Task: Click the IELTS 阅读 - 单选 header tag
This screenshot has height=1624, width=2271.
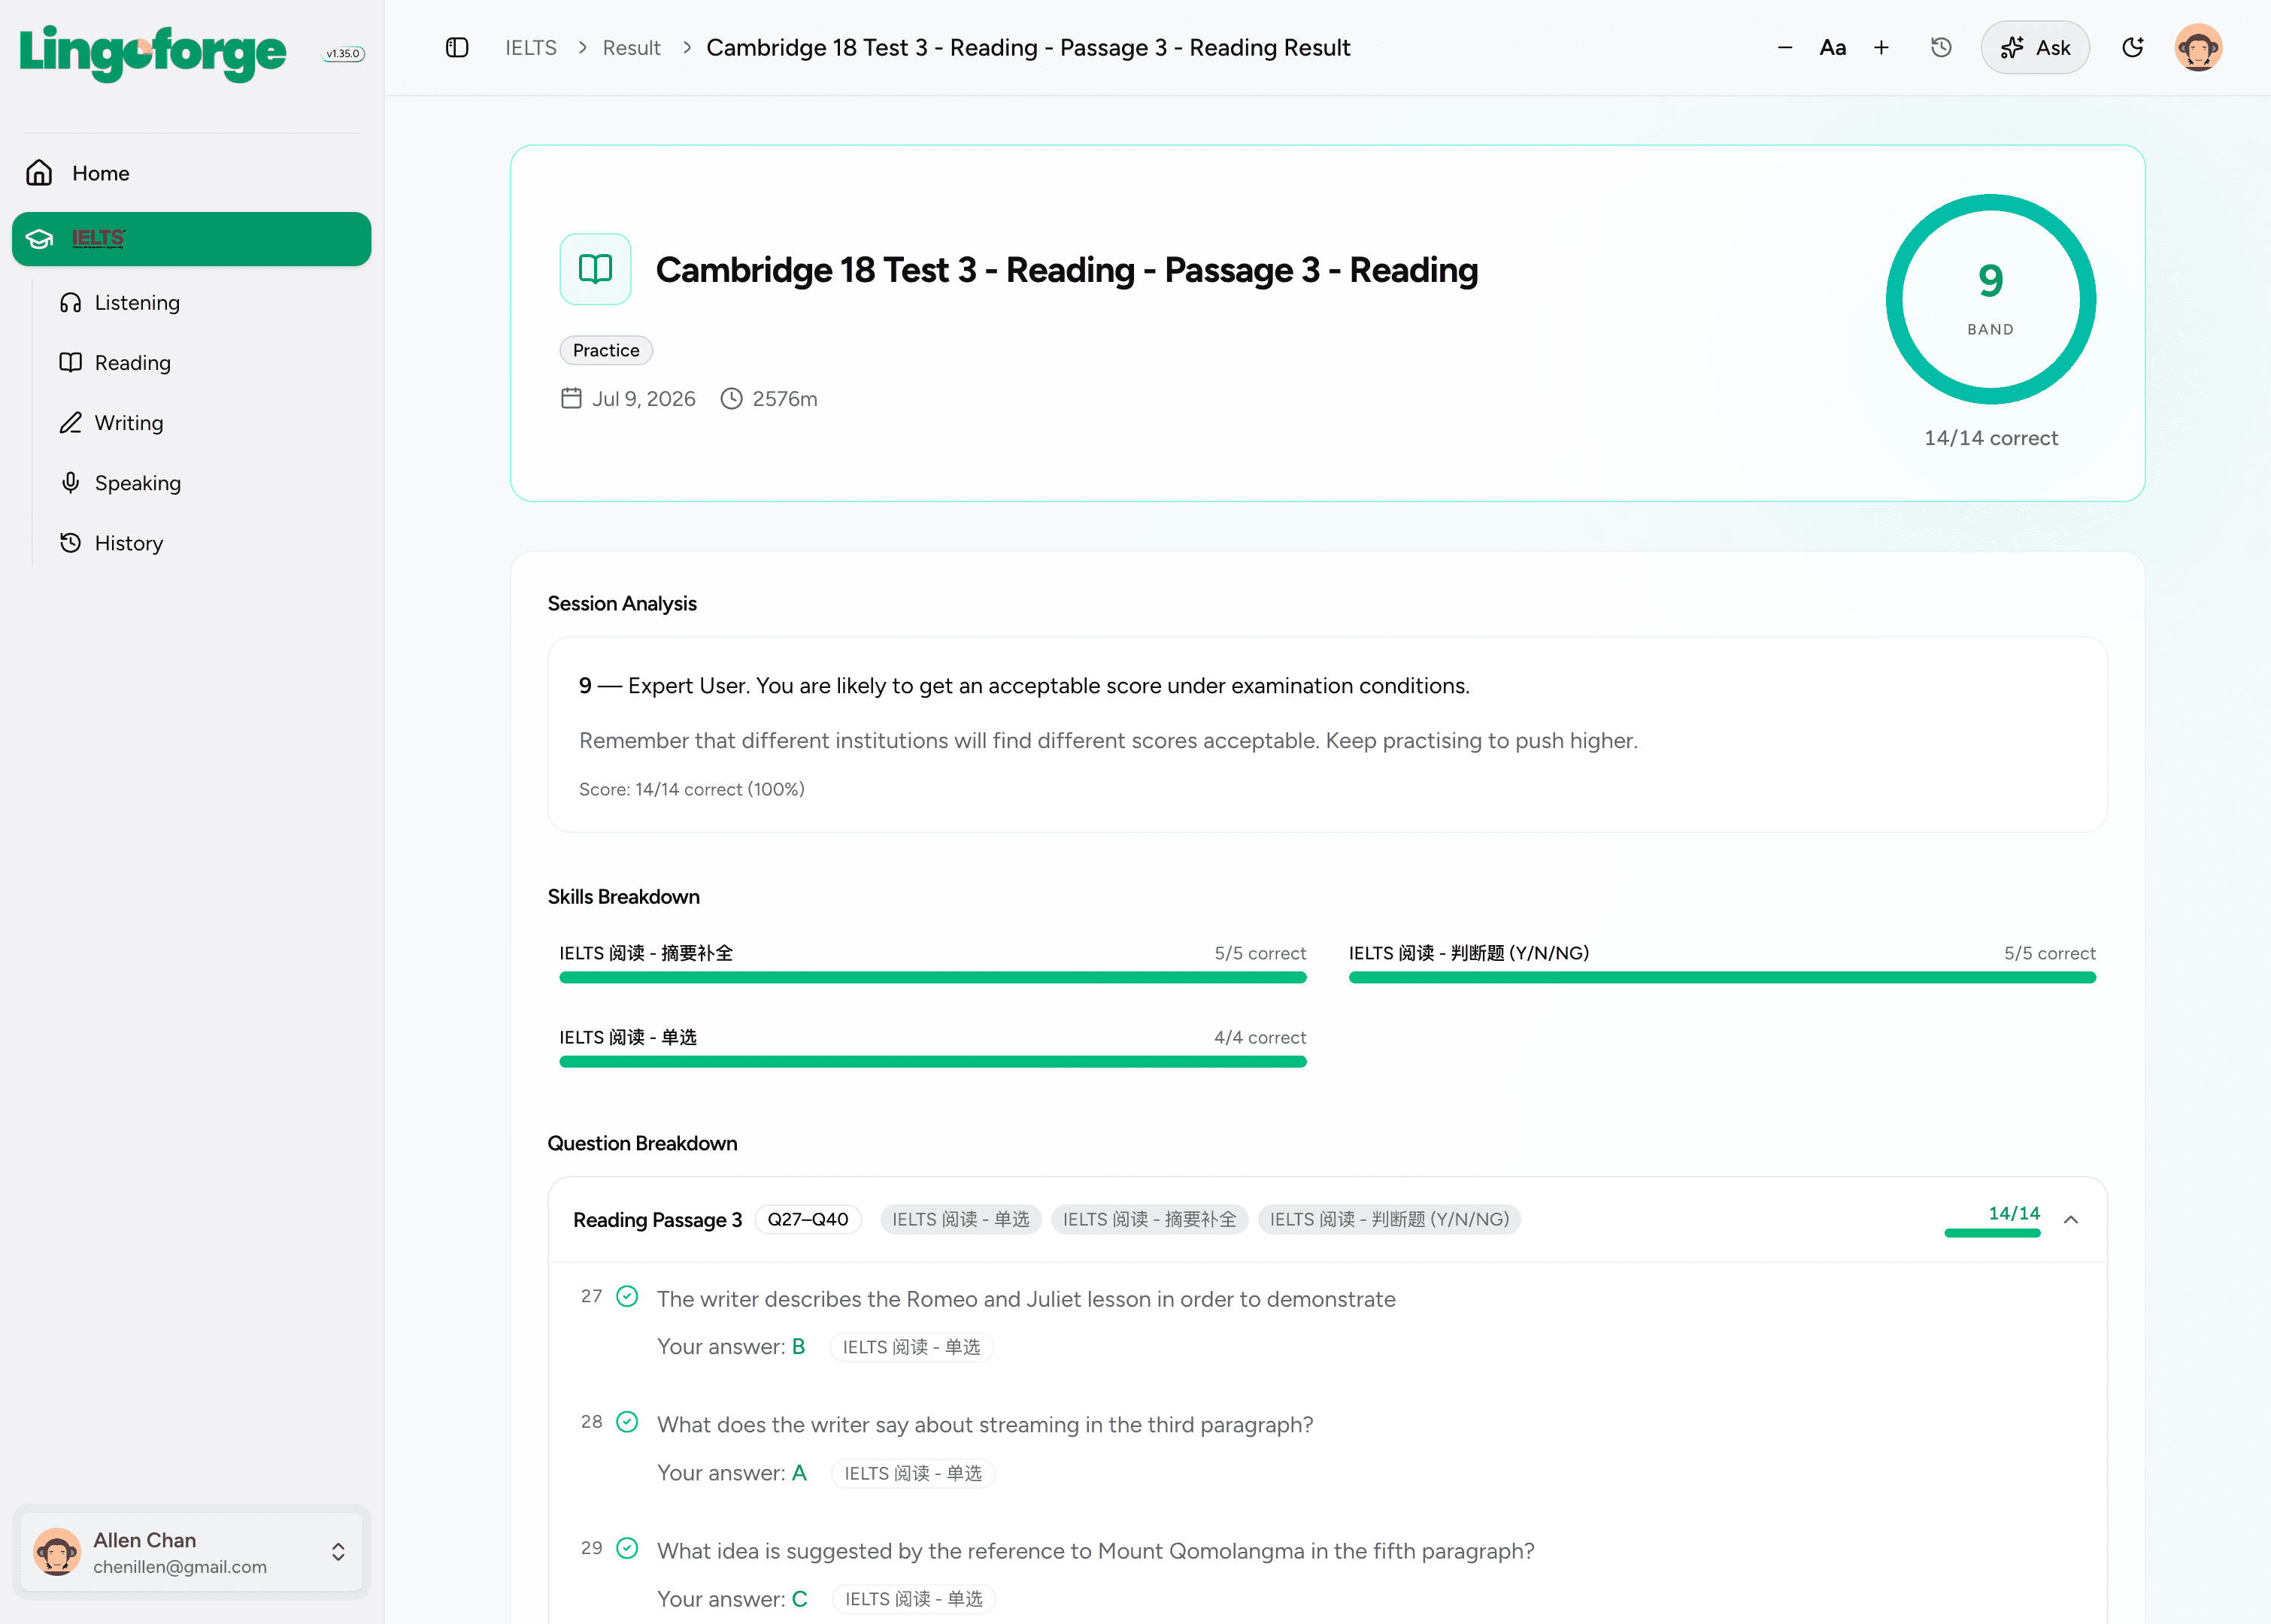Action: click(961, 1219)
